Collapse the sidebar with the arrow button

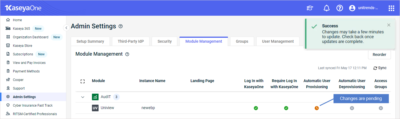(x=66, y=28)
